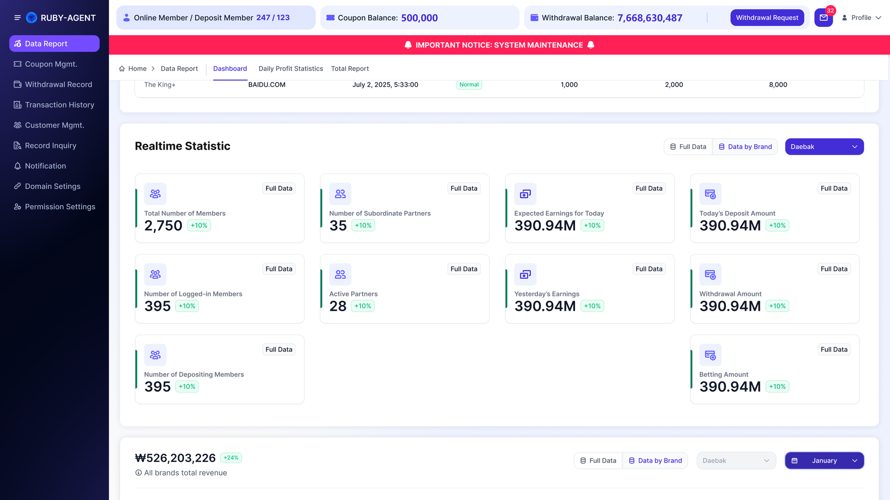Toggle Realtime Statistic to Data by Brand
Viewport: 890px width, 500px height.
[x=745, y=147]
